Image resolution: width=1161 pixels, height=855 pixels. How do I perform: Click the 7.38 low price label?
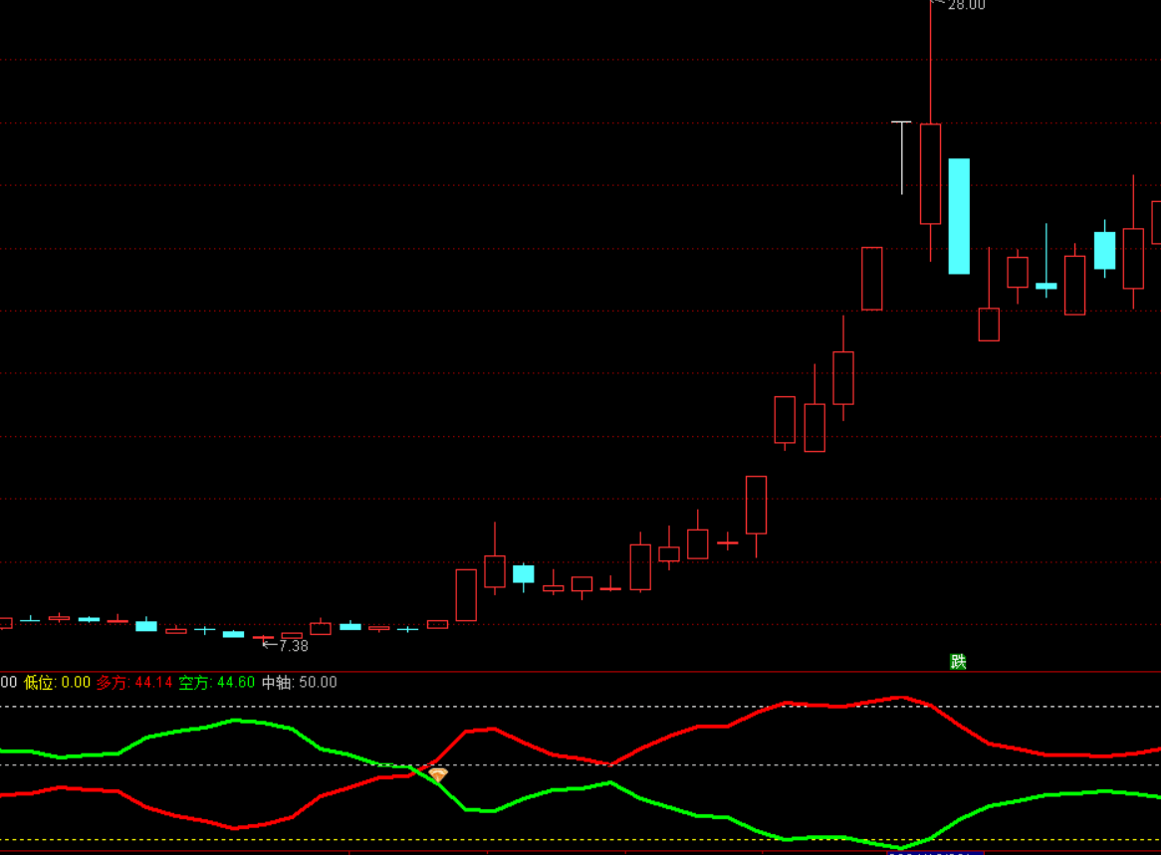(293, 646)
